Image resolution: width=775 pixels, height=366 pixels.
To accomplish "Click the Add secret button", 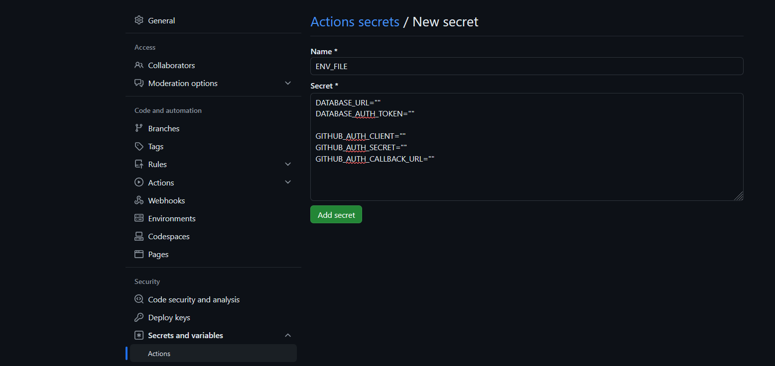I will click(336, 215).
